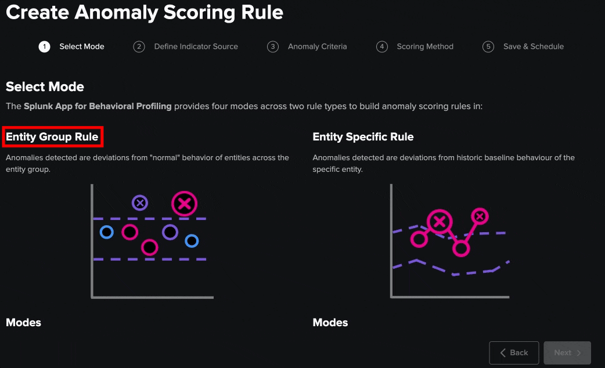The image size is (605, 368).
Task: Select the Entity Specific Rule heading
Action: pyautogui.click(x=363, y=137)
